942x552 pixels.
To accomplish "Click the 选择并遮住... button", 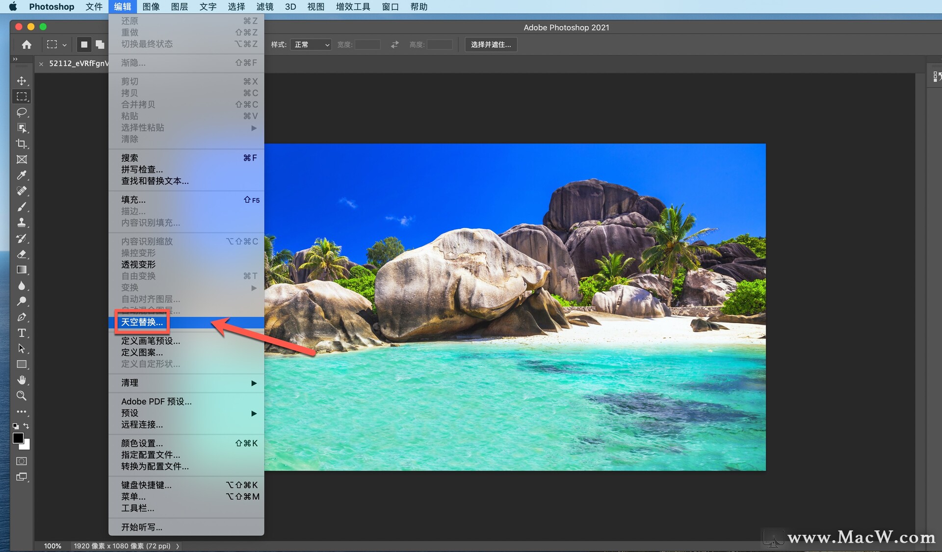I will click(x=491, y=45).
